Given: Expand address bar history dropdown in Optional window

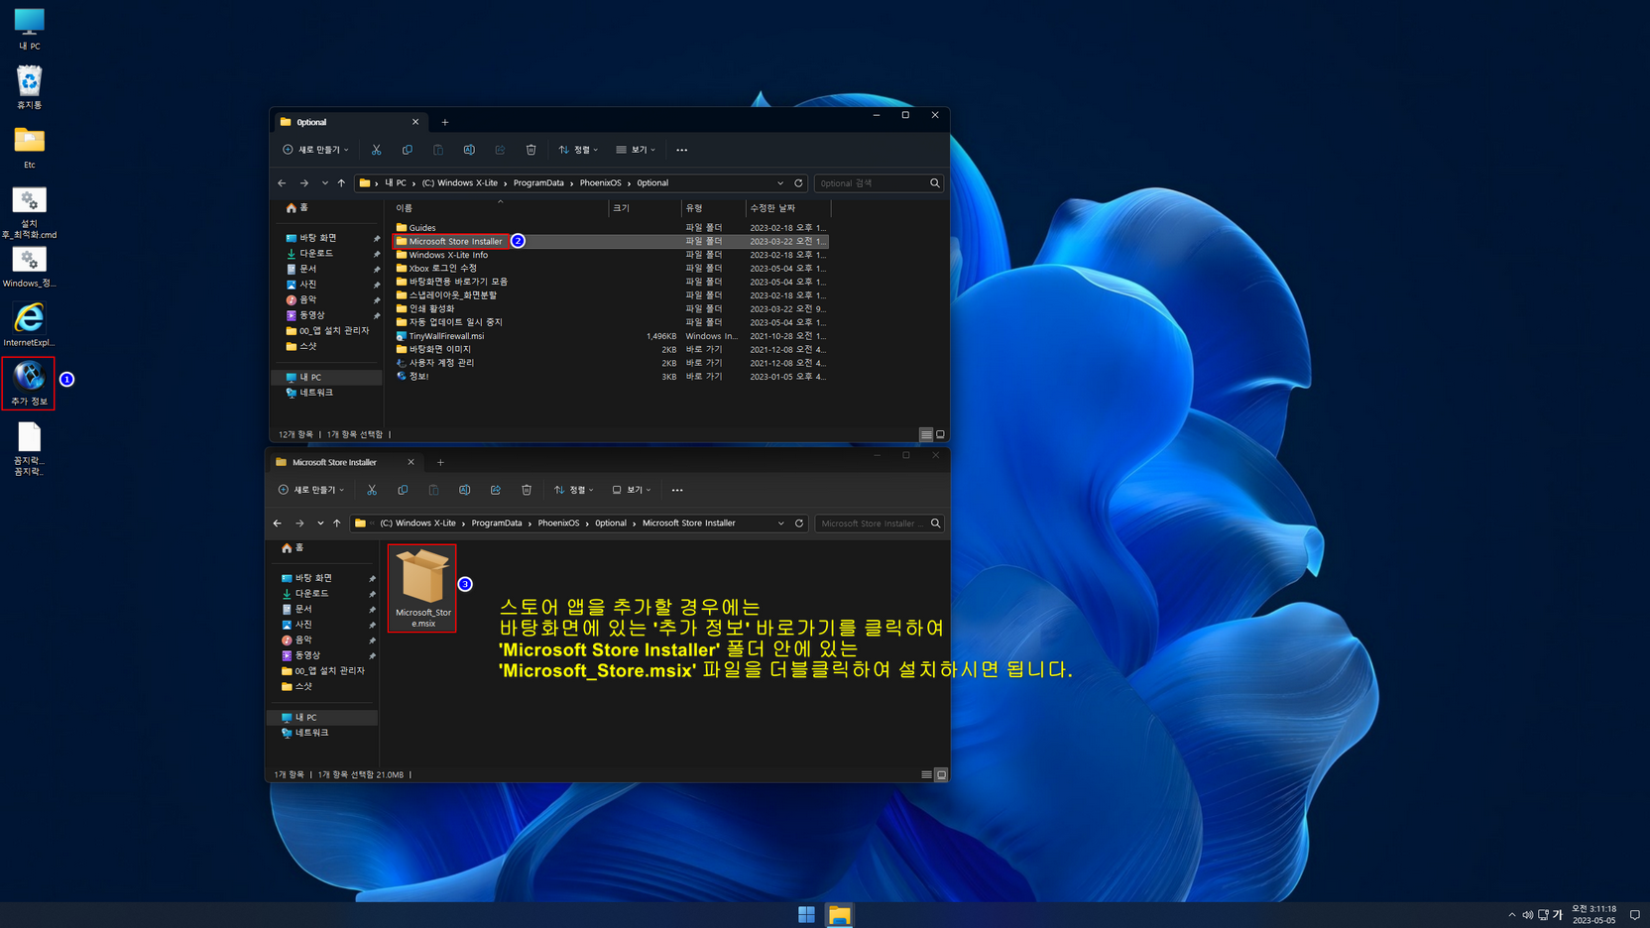Looking at the screenshot, I should (x=780, y=183).
